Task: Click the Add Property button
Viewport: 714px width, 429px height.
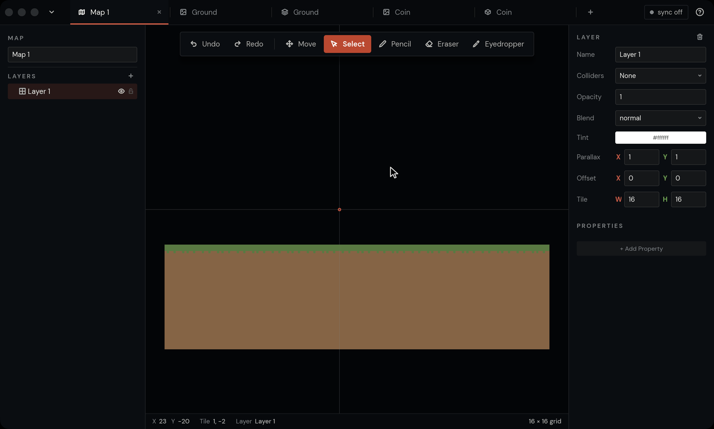Action: [641, 248]
